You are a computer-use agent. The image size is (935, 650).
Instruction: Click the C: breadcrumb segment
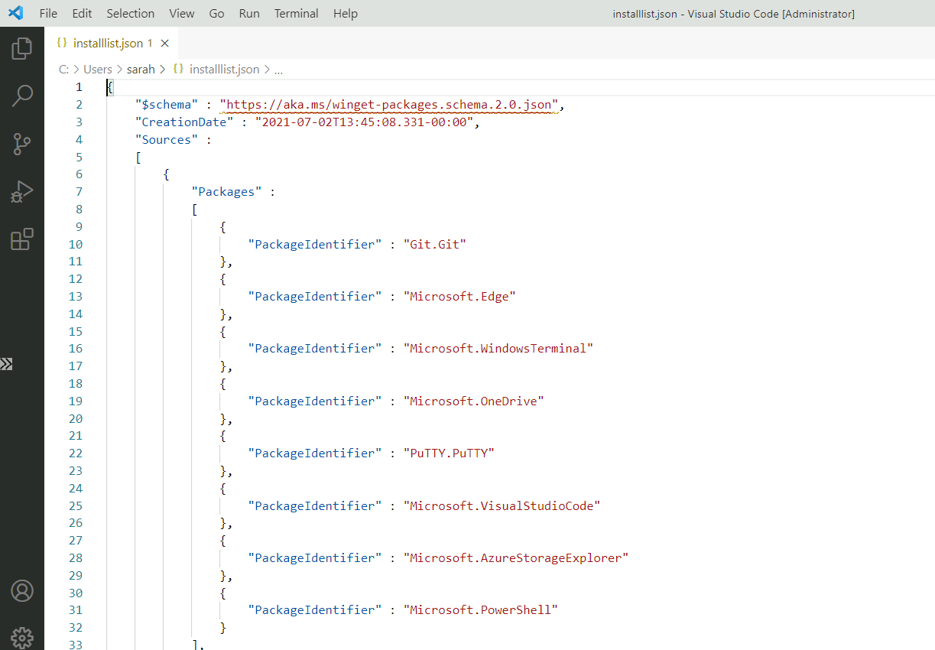click(63, 69)
